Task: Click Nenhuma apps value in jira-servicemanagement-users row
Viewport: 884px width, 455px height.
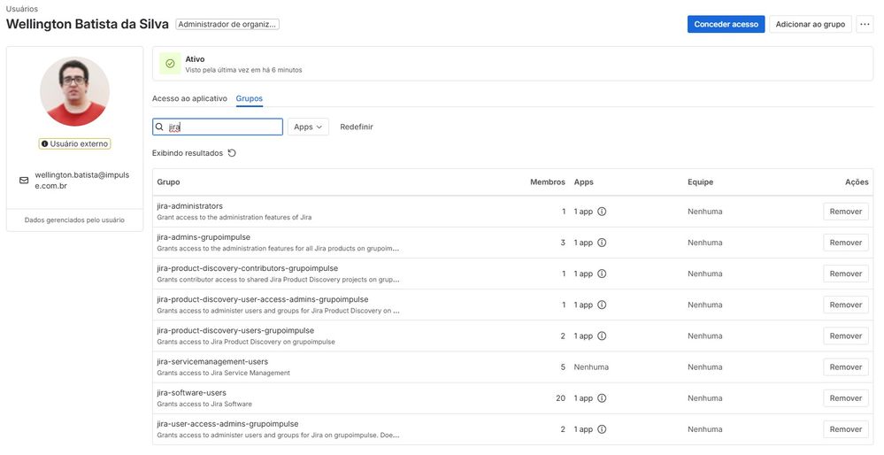Action: click(x=591, y=367)
